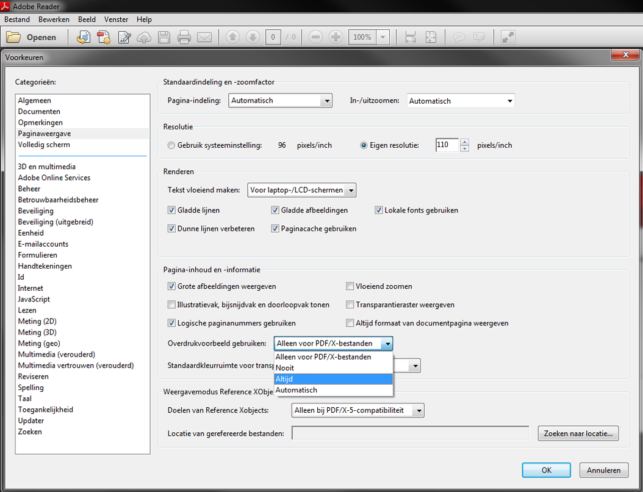Select Gebruik systeeminstelling radio button
Viewport: 643px width, 492px height.
(x=171, y=145)
